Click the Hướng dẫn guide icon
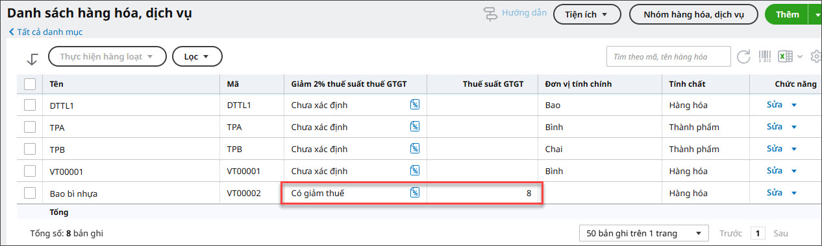Screen dimensions: 822x246 (491, 14)
